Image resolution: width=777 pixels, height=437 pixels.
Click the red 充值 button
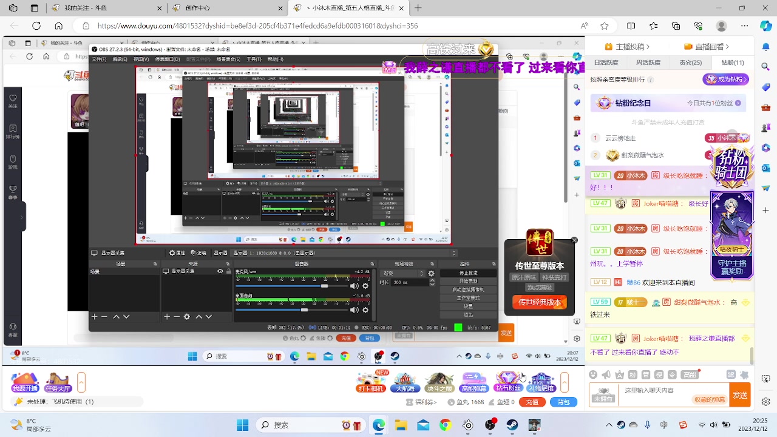point(532,402)
